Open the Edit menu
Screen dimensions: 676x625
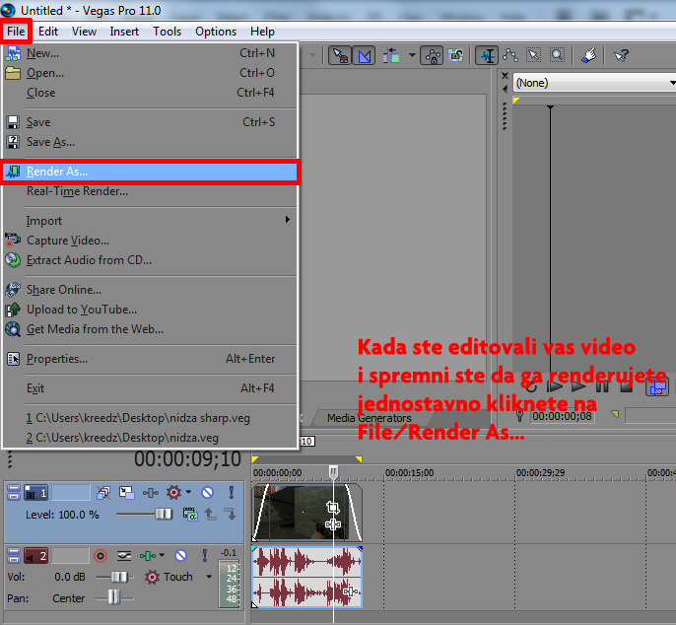(48, 32)
